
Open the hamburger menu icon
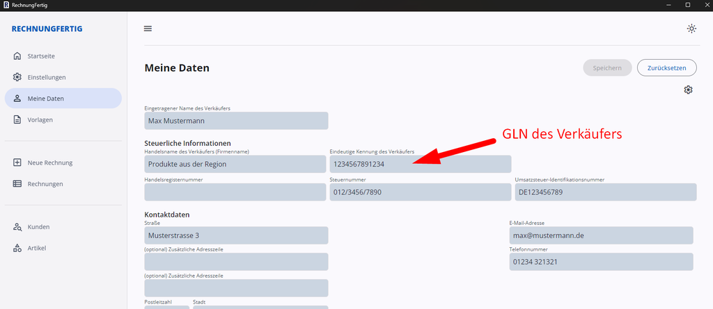pyautogui.click(x=148, y=28)
